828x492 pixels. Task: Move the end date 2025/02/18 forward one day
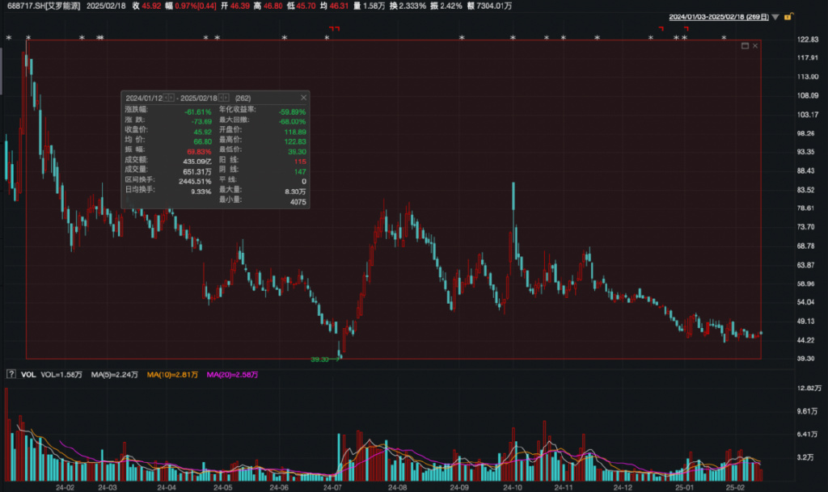tap(227, 98)
